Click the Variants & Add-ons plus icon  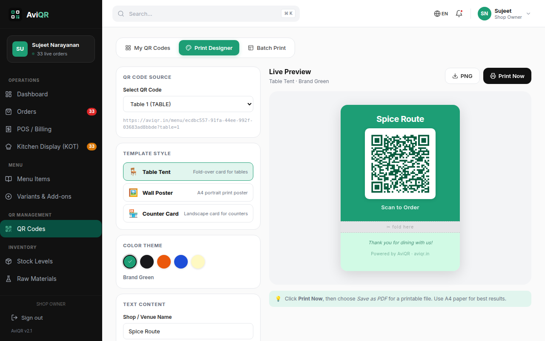point(9,197)
